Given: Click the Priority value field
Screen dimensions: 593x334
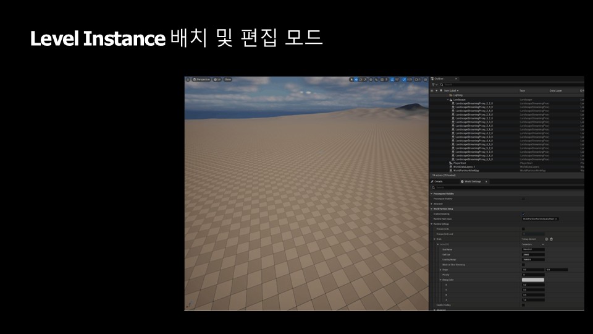Looking at the screenshot, I should [533, 275].
